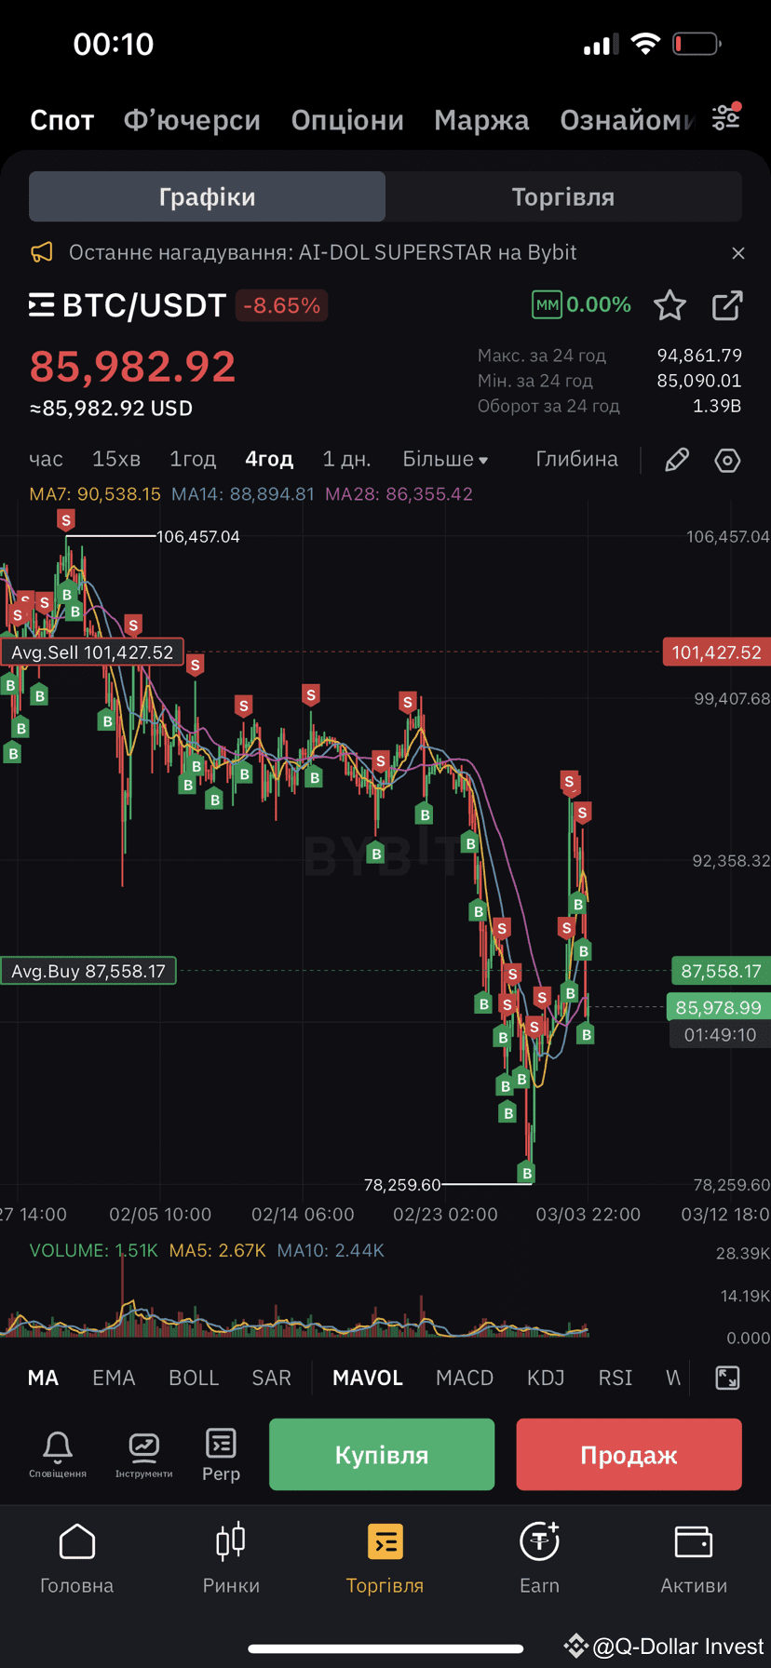This screenshot has height=1668, width=771.
Task: Tap the BTC/USDT pair name
Action: coord(144,305)
